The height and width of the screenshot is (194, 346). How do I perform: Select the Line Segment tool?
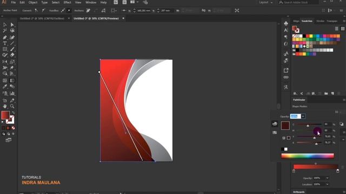[12, 43]
